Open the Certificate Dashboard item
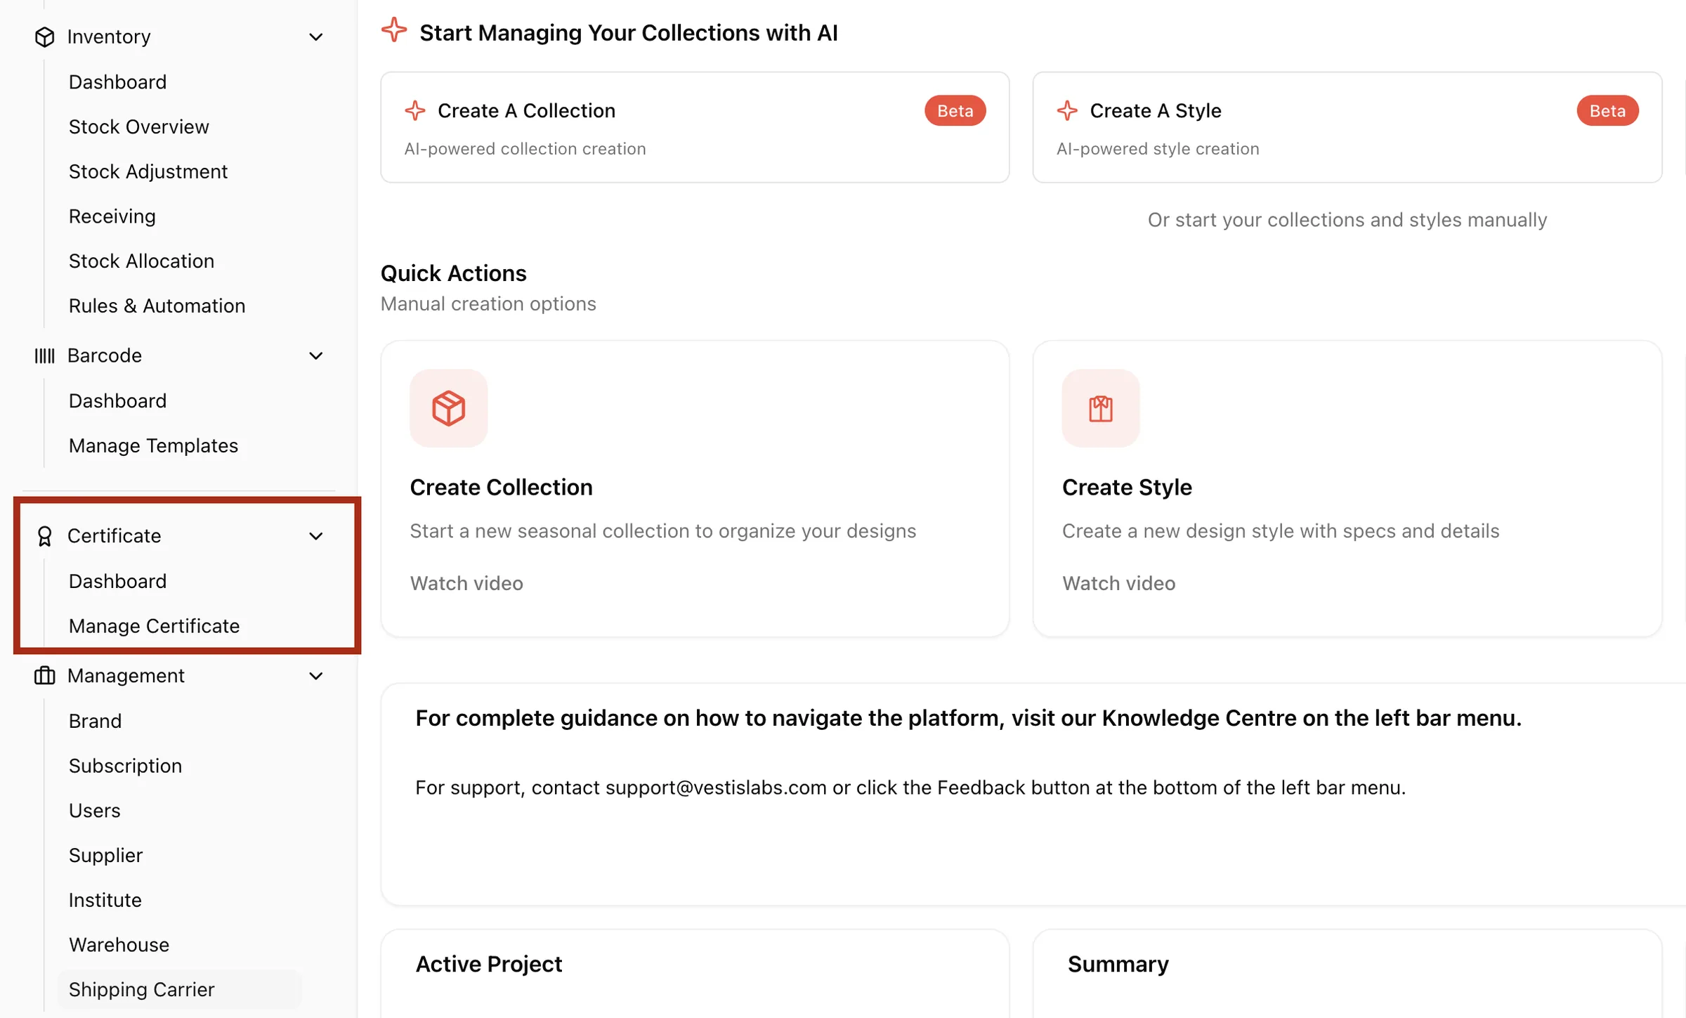 coord(117,581)
